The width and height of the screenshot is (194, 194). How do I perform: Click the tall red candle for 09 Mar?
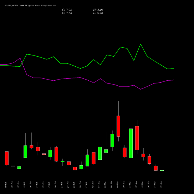[118, 126]
